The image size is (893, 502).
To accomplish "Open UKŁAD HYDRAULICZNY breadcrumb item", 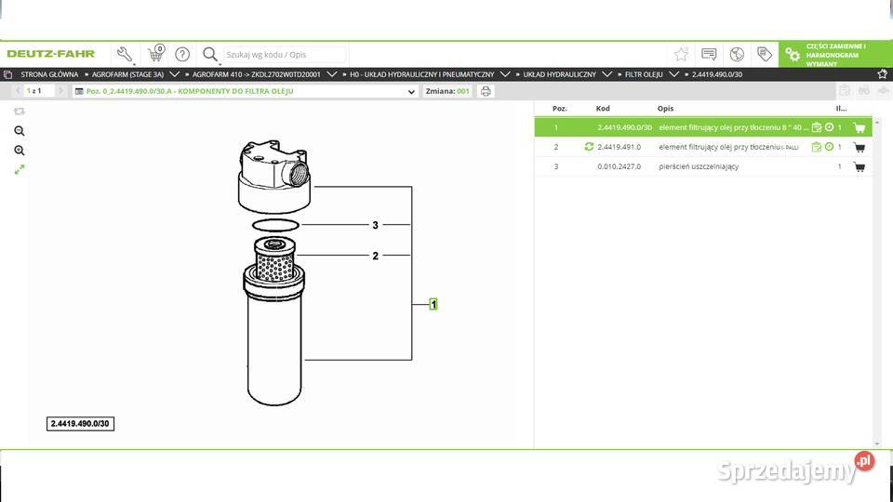I will [559, 73].
